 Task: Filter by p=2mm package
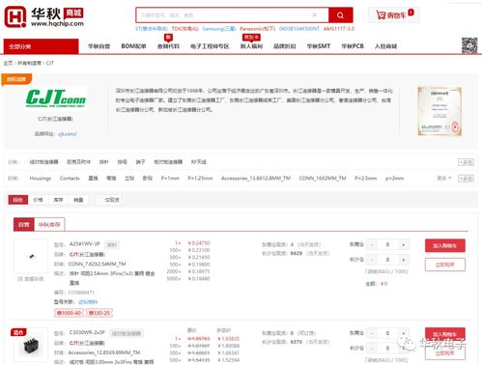coord(394,179)
